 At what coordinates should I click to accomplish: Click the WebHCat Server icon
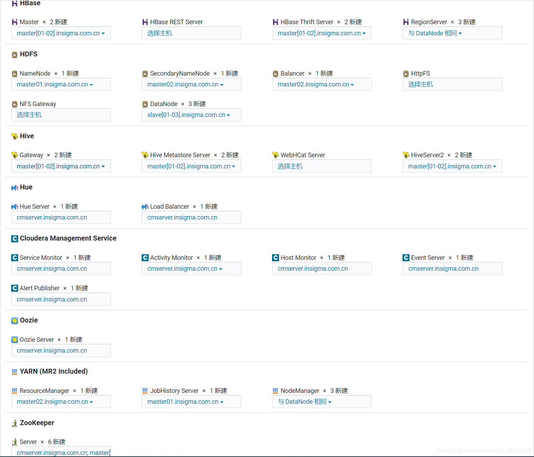click(276, 155)
